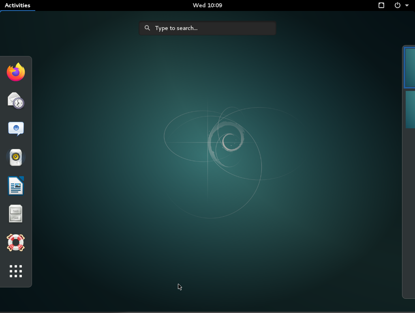This screenshot has width=415, height=313.
Task: Open Evolution mail and calendar
Action: (16, 100)
